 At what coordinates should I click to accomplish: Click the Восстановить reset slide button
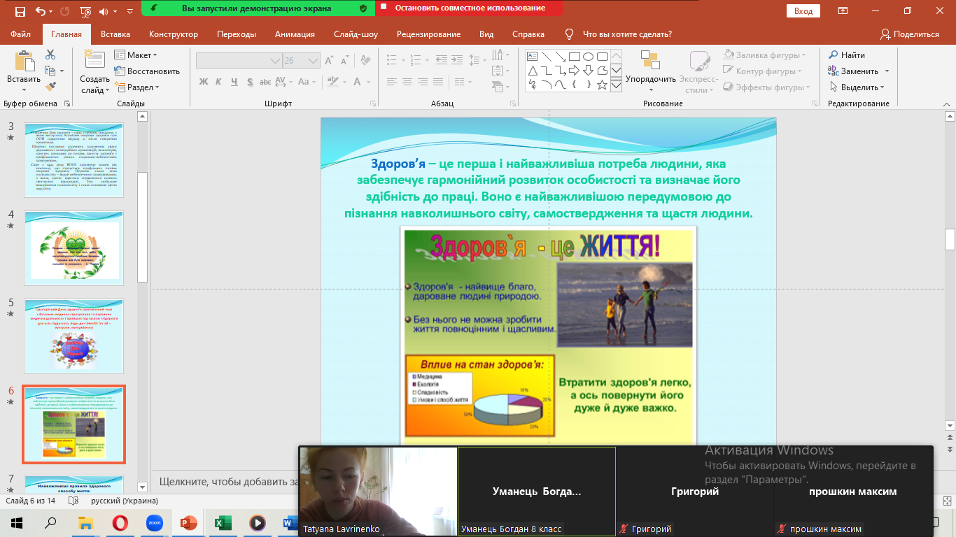pyautogui.click(x=147, y=71)
